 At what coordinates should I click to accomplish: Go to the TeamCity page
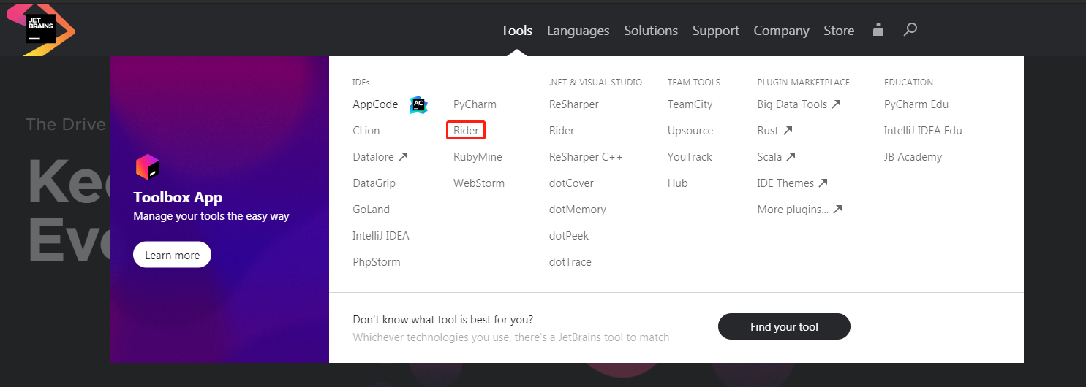(x=690, y=104)
